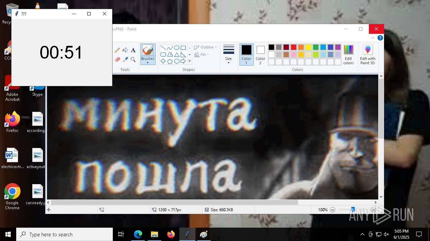Pick the black palette swatch
This screenshot has height=241, width=430.
[271, 47]
